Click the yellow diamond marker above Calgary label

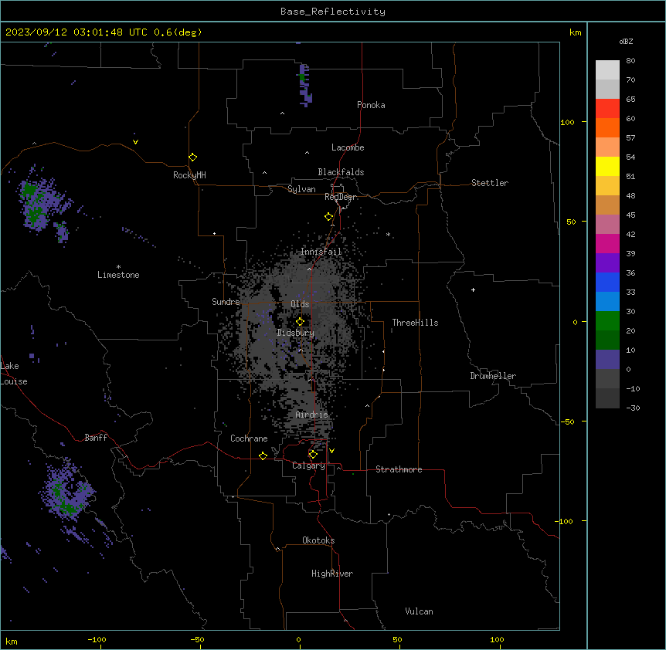coord(313,454)
